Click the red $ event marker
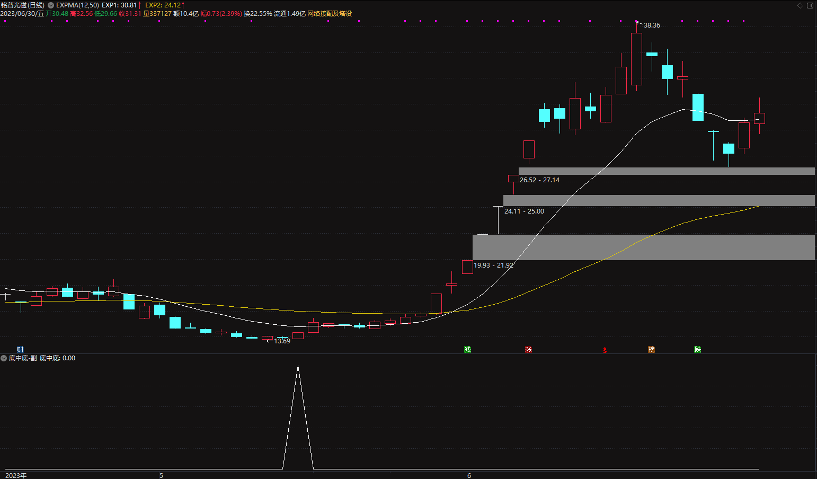Image resolution: width=817 pixels, height=479 pixels. coord(605,350)
